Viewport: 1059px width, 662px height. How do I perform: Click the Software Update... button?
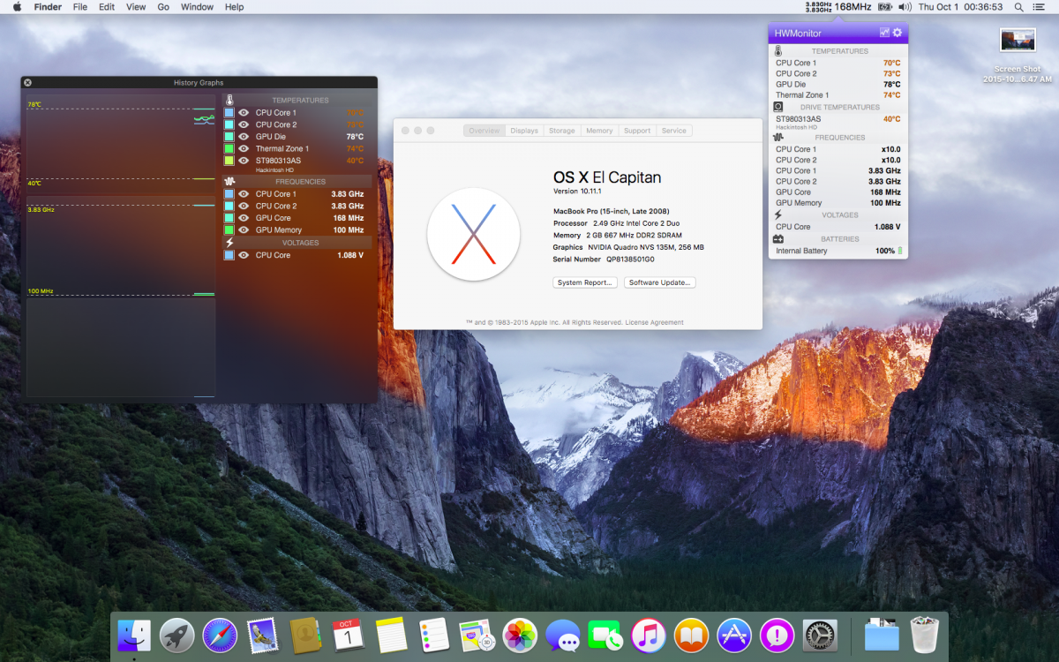(660, 282)
